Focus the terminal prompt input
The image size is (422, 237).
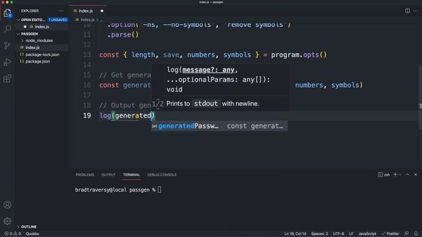click(x=160, y=190)
